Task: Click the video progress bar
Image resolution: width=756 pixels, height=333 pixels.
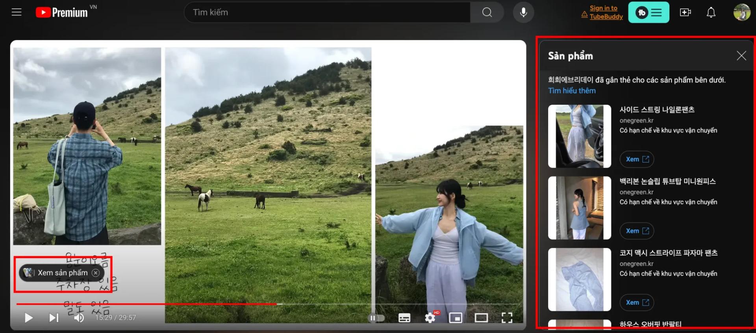Action: (x=270, y=304)
